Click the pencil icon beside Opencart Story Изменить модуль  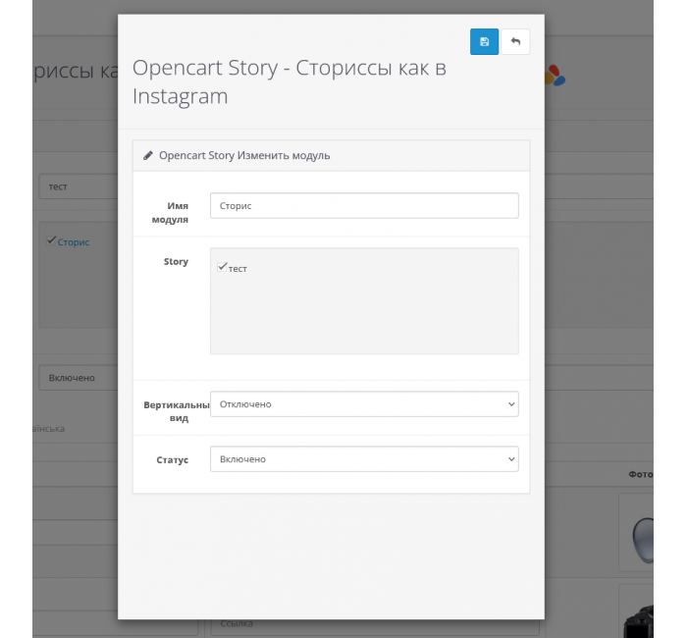tap(148, 155)
